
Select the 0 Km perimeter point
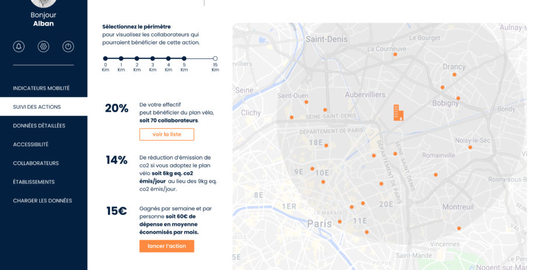pos(105,58)
